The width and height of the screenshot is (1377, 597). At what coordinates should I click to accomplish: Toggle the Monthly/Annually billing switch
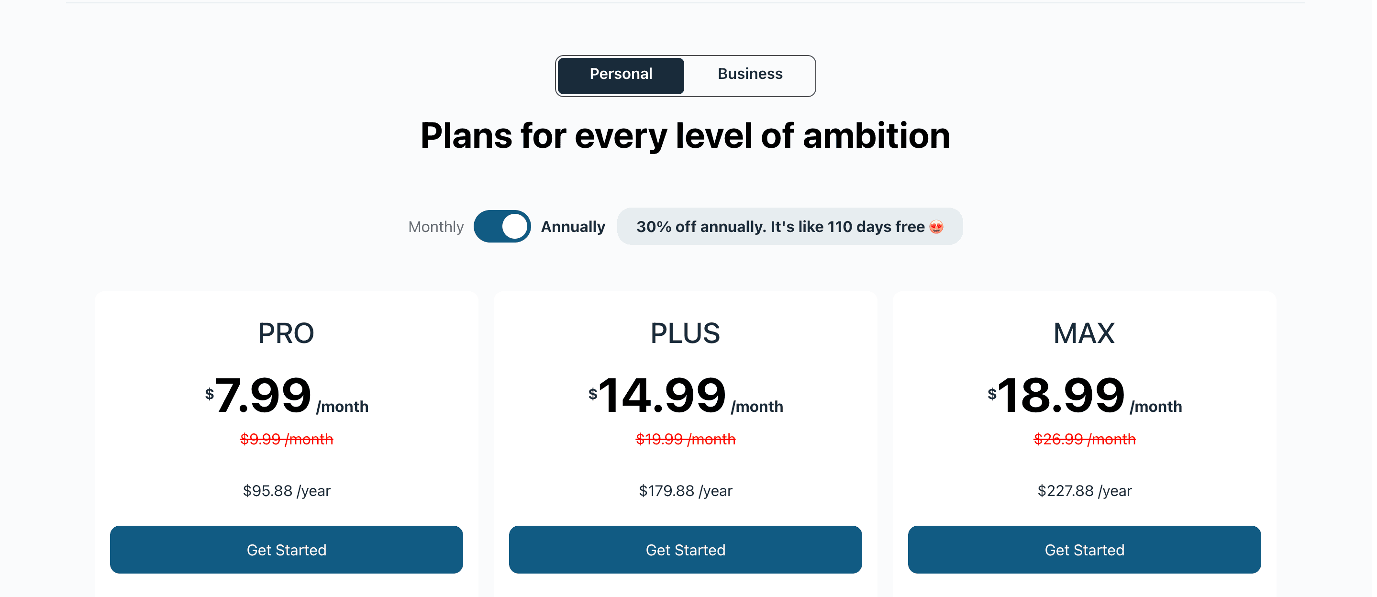[x=501, y=227]
